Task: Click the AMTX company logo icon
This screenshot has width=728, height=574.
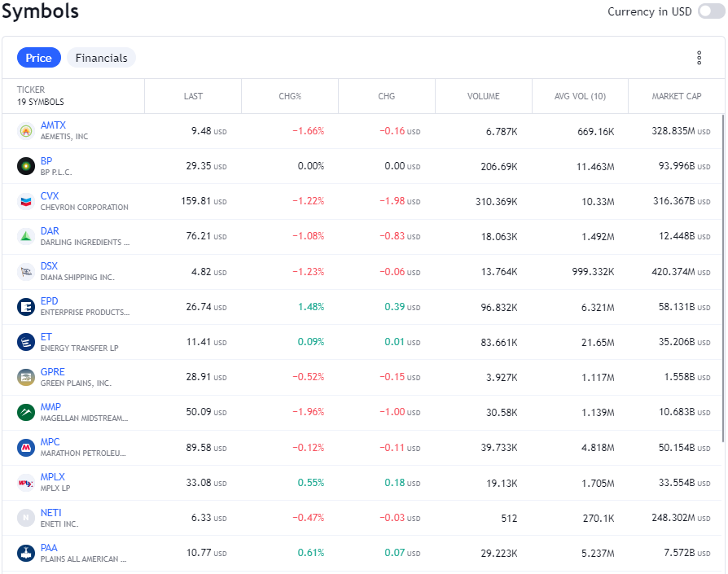Action: point(26,131)
